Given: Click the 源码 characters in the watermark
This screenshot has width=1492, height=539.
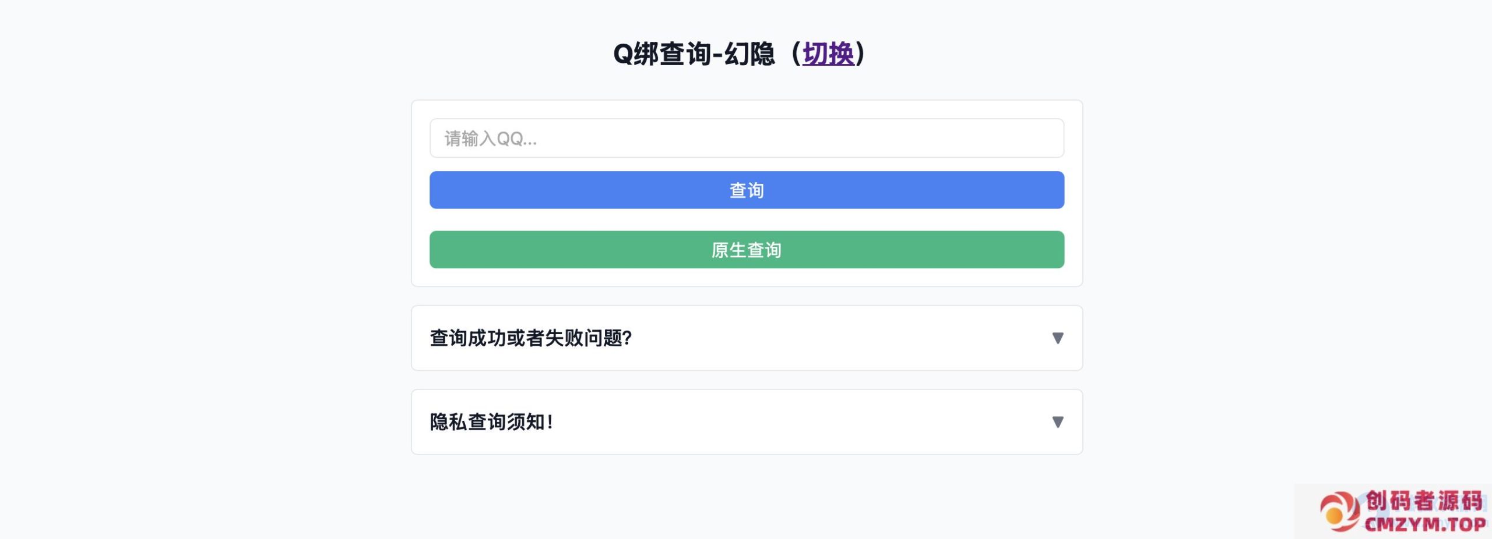Looking at the screenshot, I should 1459,501.
